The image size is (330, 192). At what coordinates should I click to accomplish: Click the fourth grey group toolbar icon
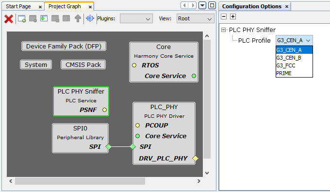click(55, 19)
